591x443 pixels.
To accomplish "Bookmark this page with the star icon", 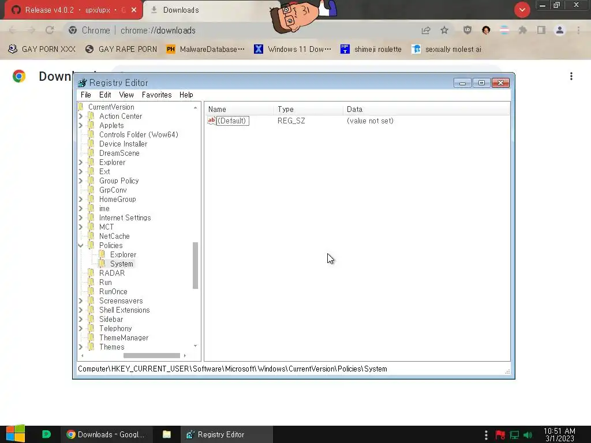I will pos(444,31).
